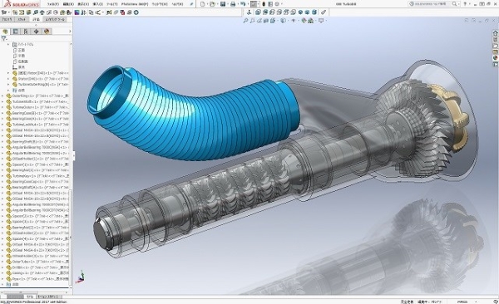The image size is (499, 304).
Task: Expand the BearingCase component node
Action: [x=2, y=113]
